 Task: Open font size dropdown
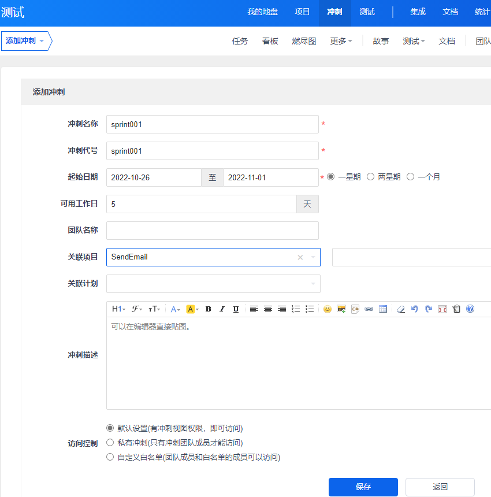point(154,309)
